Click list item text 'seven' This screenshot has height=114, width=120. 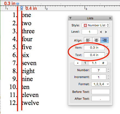(x=29, y=63)
